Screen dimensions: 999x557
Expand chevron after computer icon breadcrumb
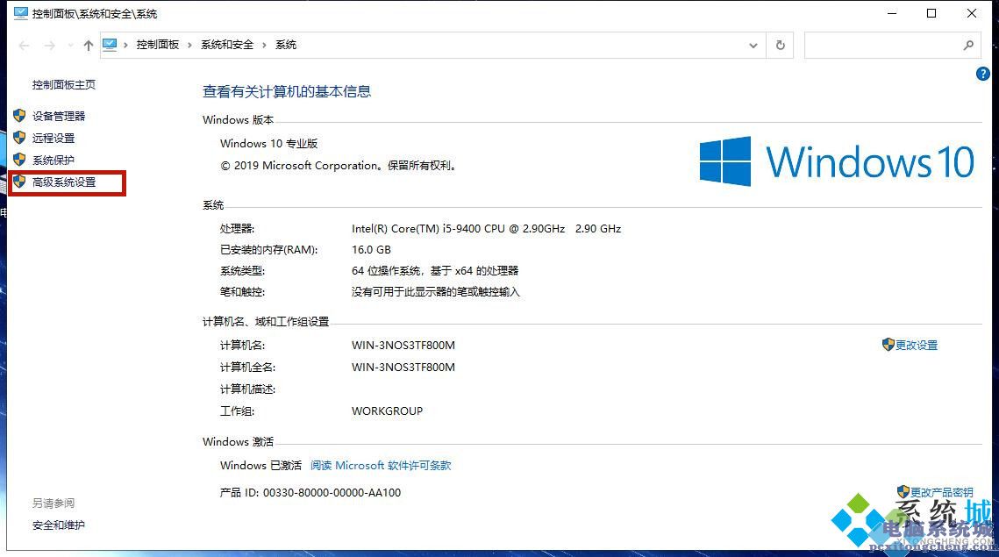click(125, 45)
